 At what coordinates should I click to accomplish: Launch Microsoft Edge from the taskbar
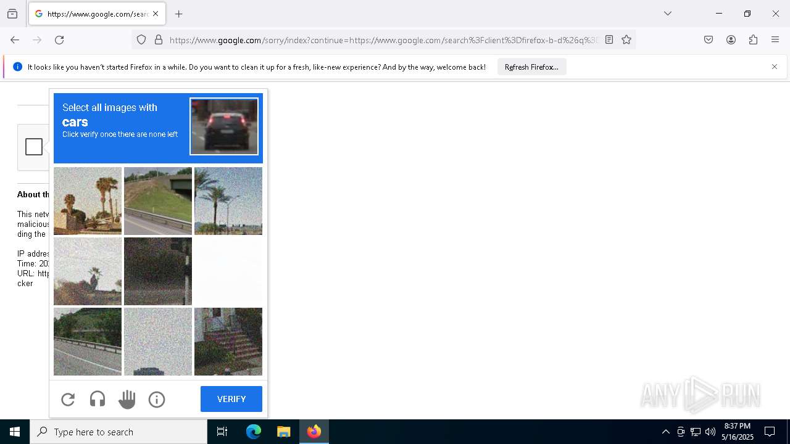click(254, 432)
